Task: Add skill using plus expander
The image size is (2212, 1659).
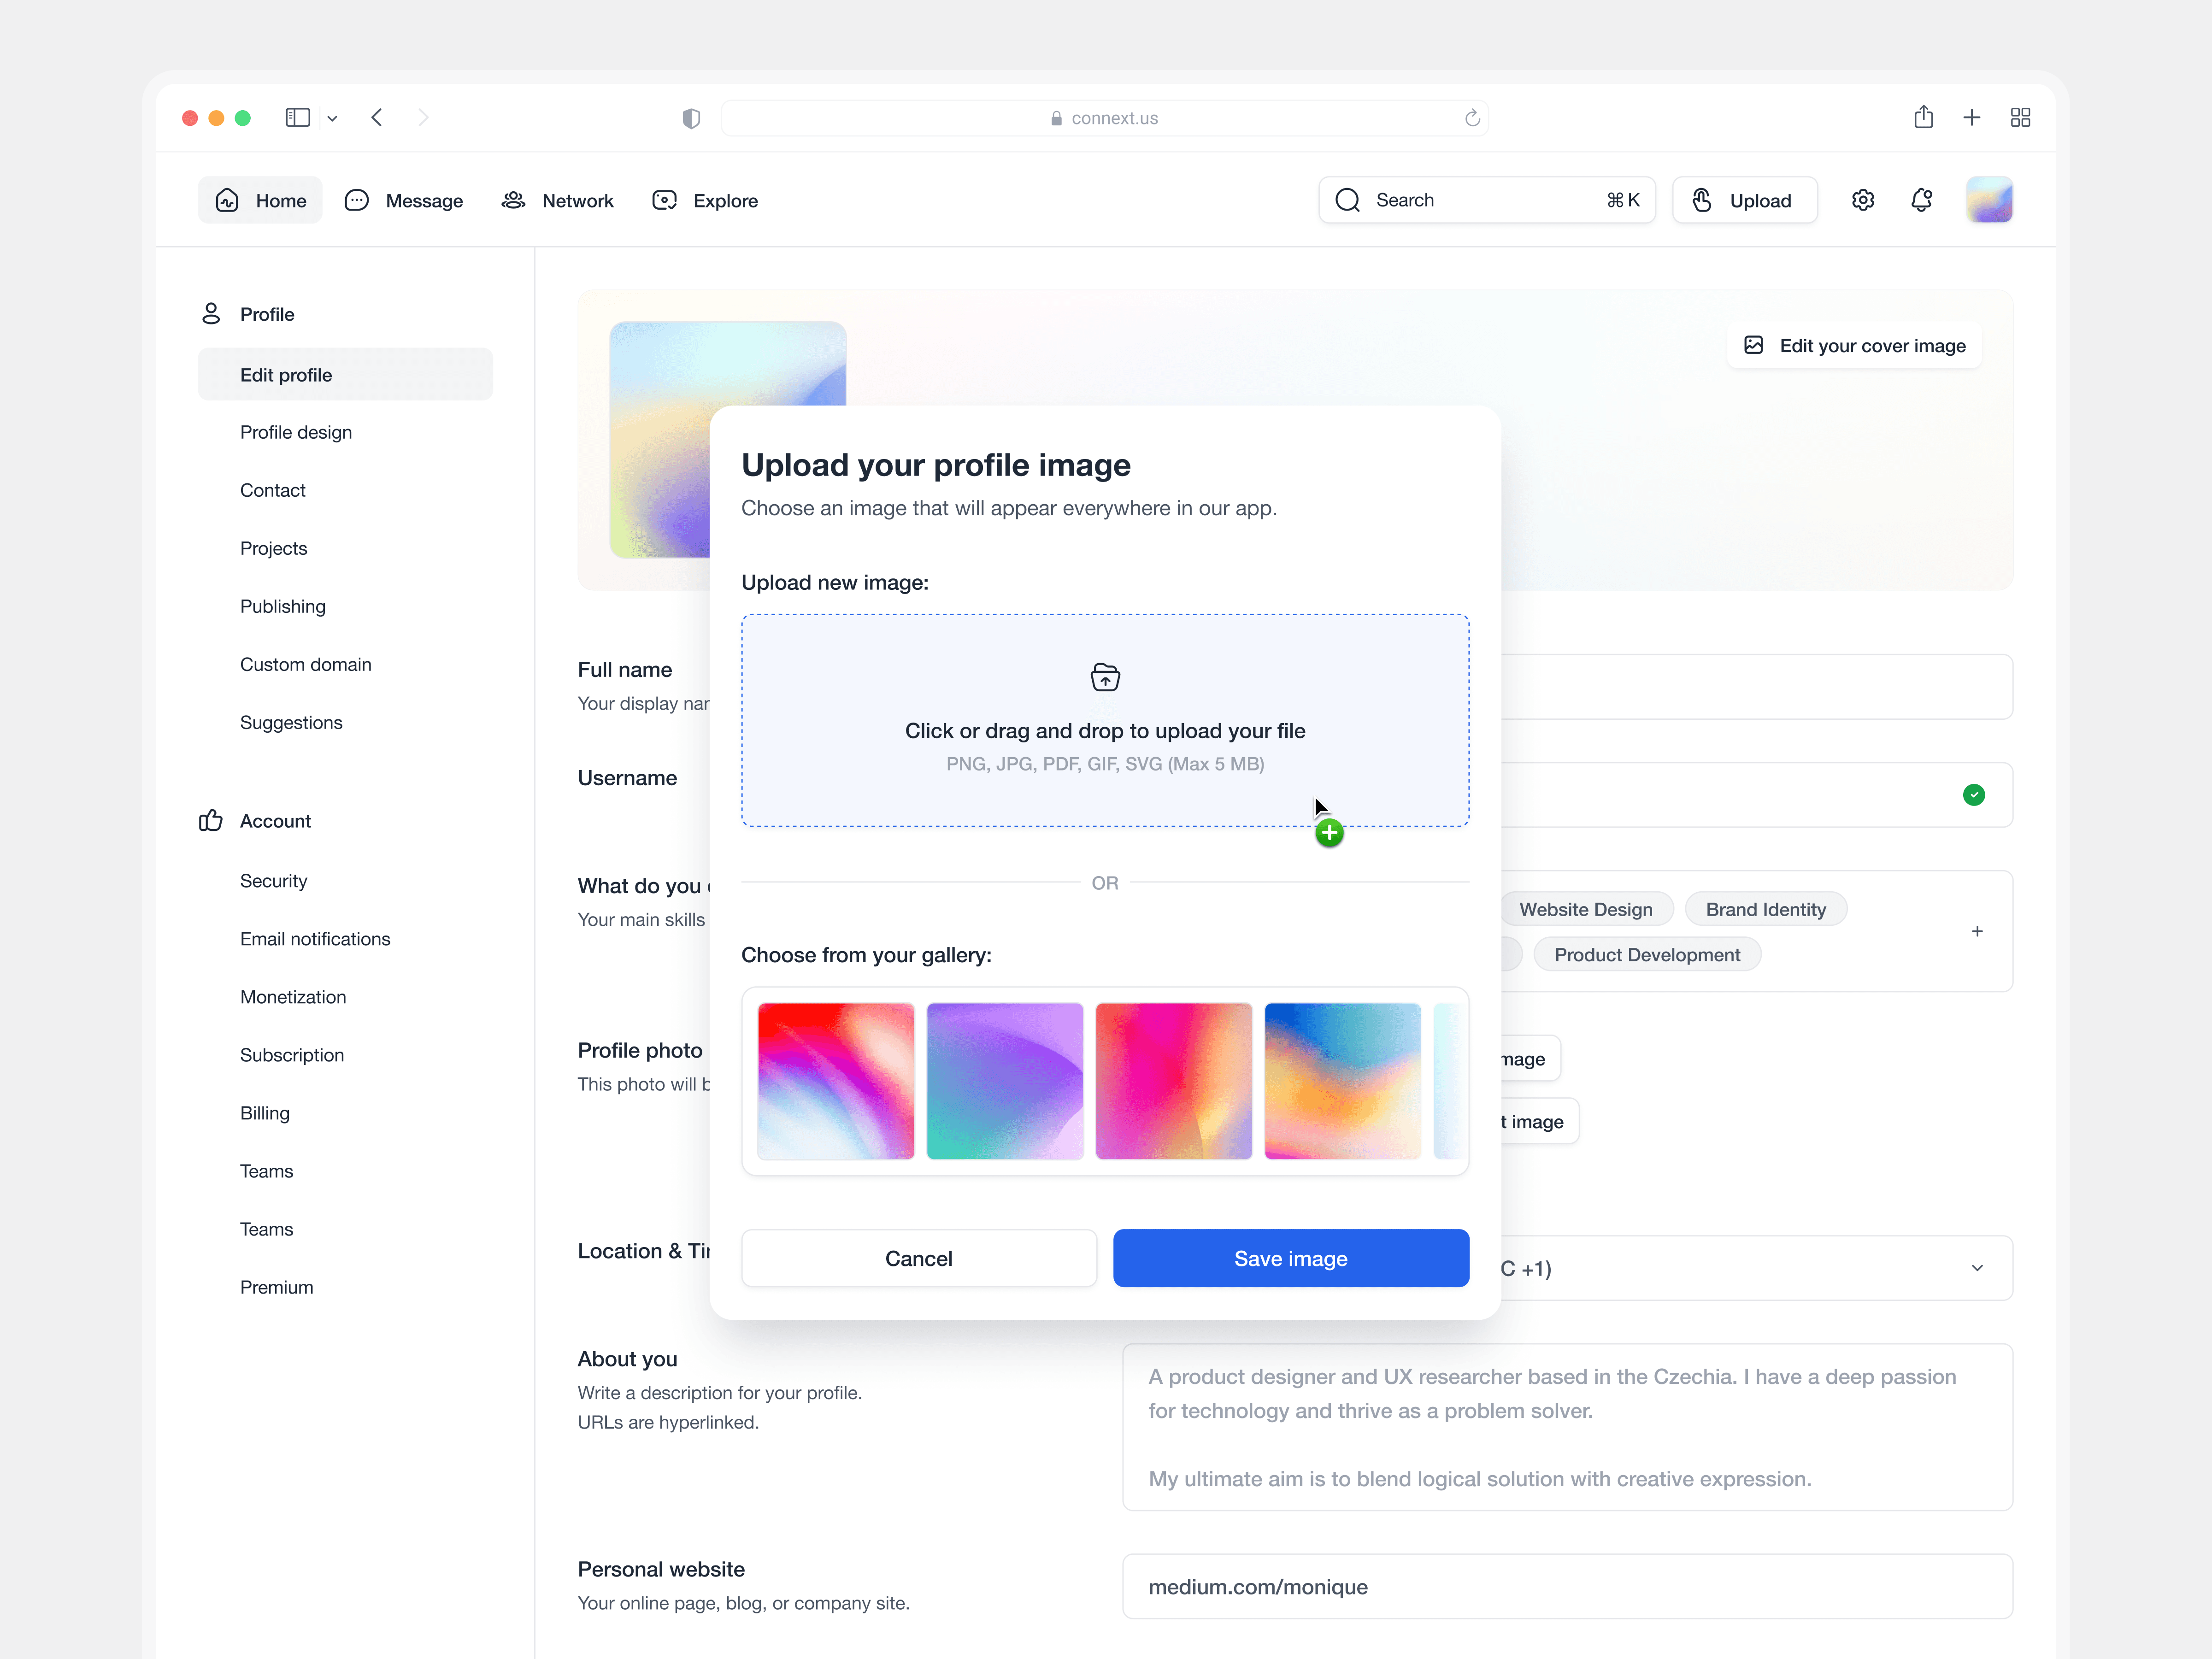Action: (1976, 931)
